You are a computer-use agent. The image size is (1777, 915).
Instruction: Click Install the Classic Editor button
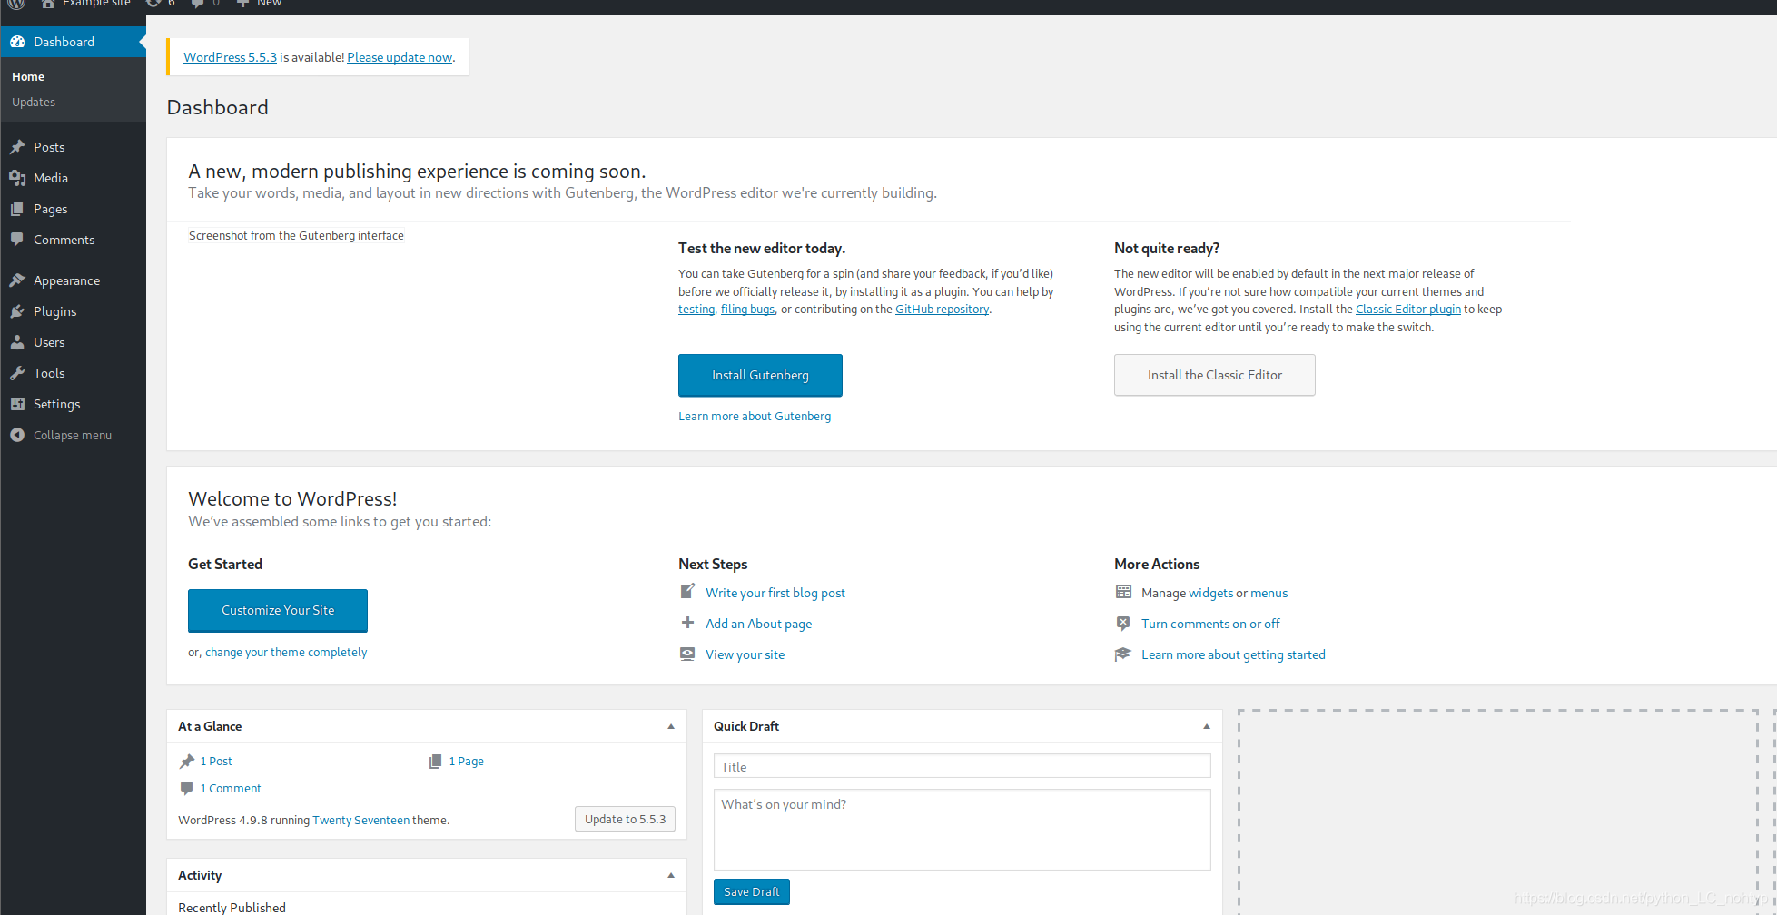click(x=1214, y=375)
